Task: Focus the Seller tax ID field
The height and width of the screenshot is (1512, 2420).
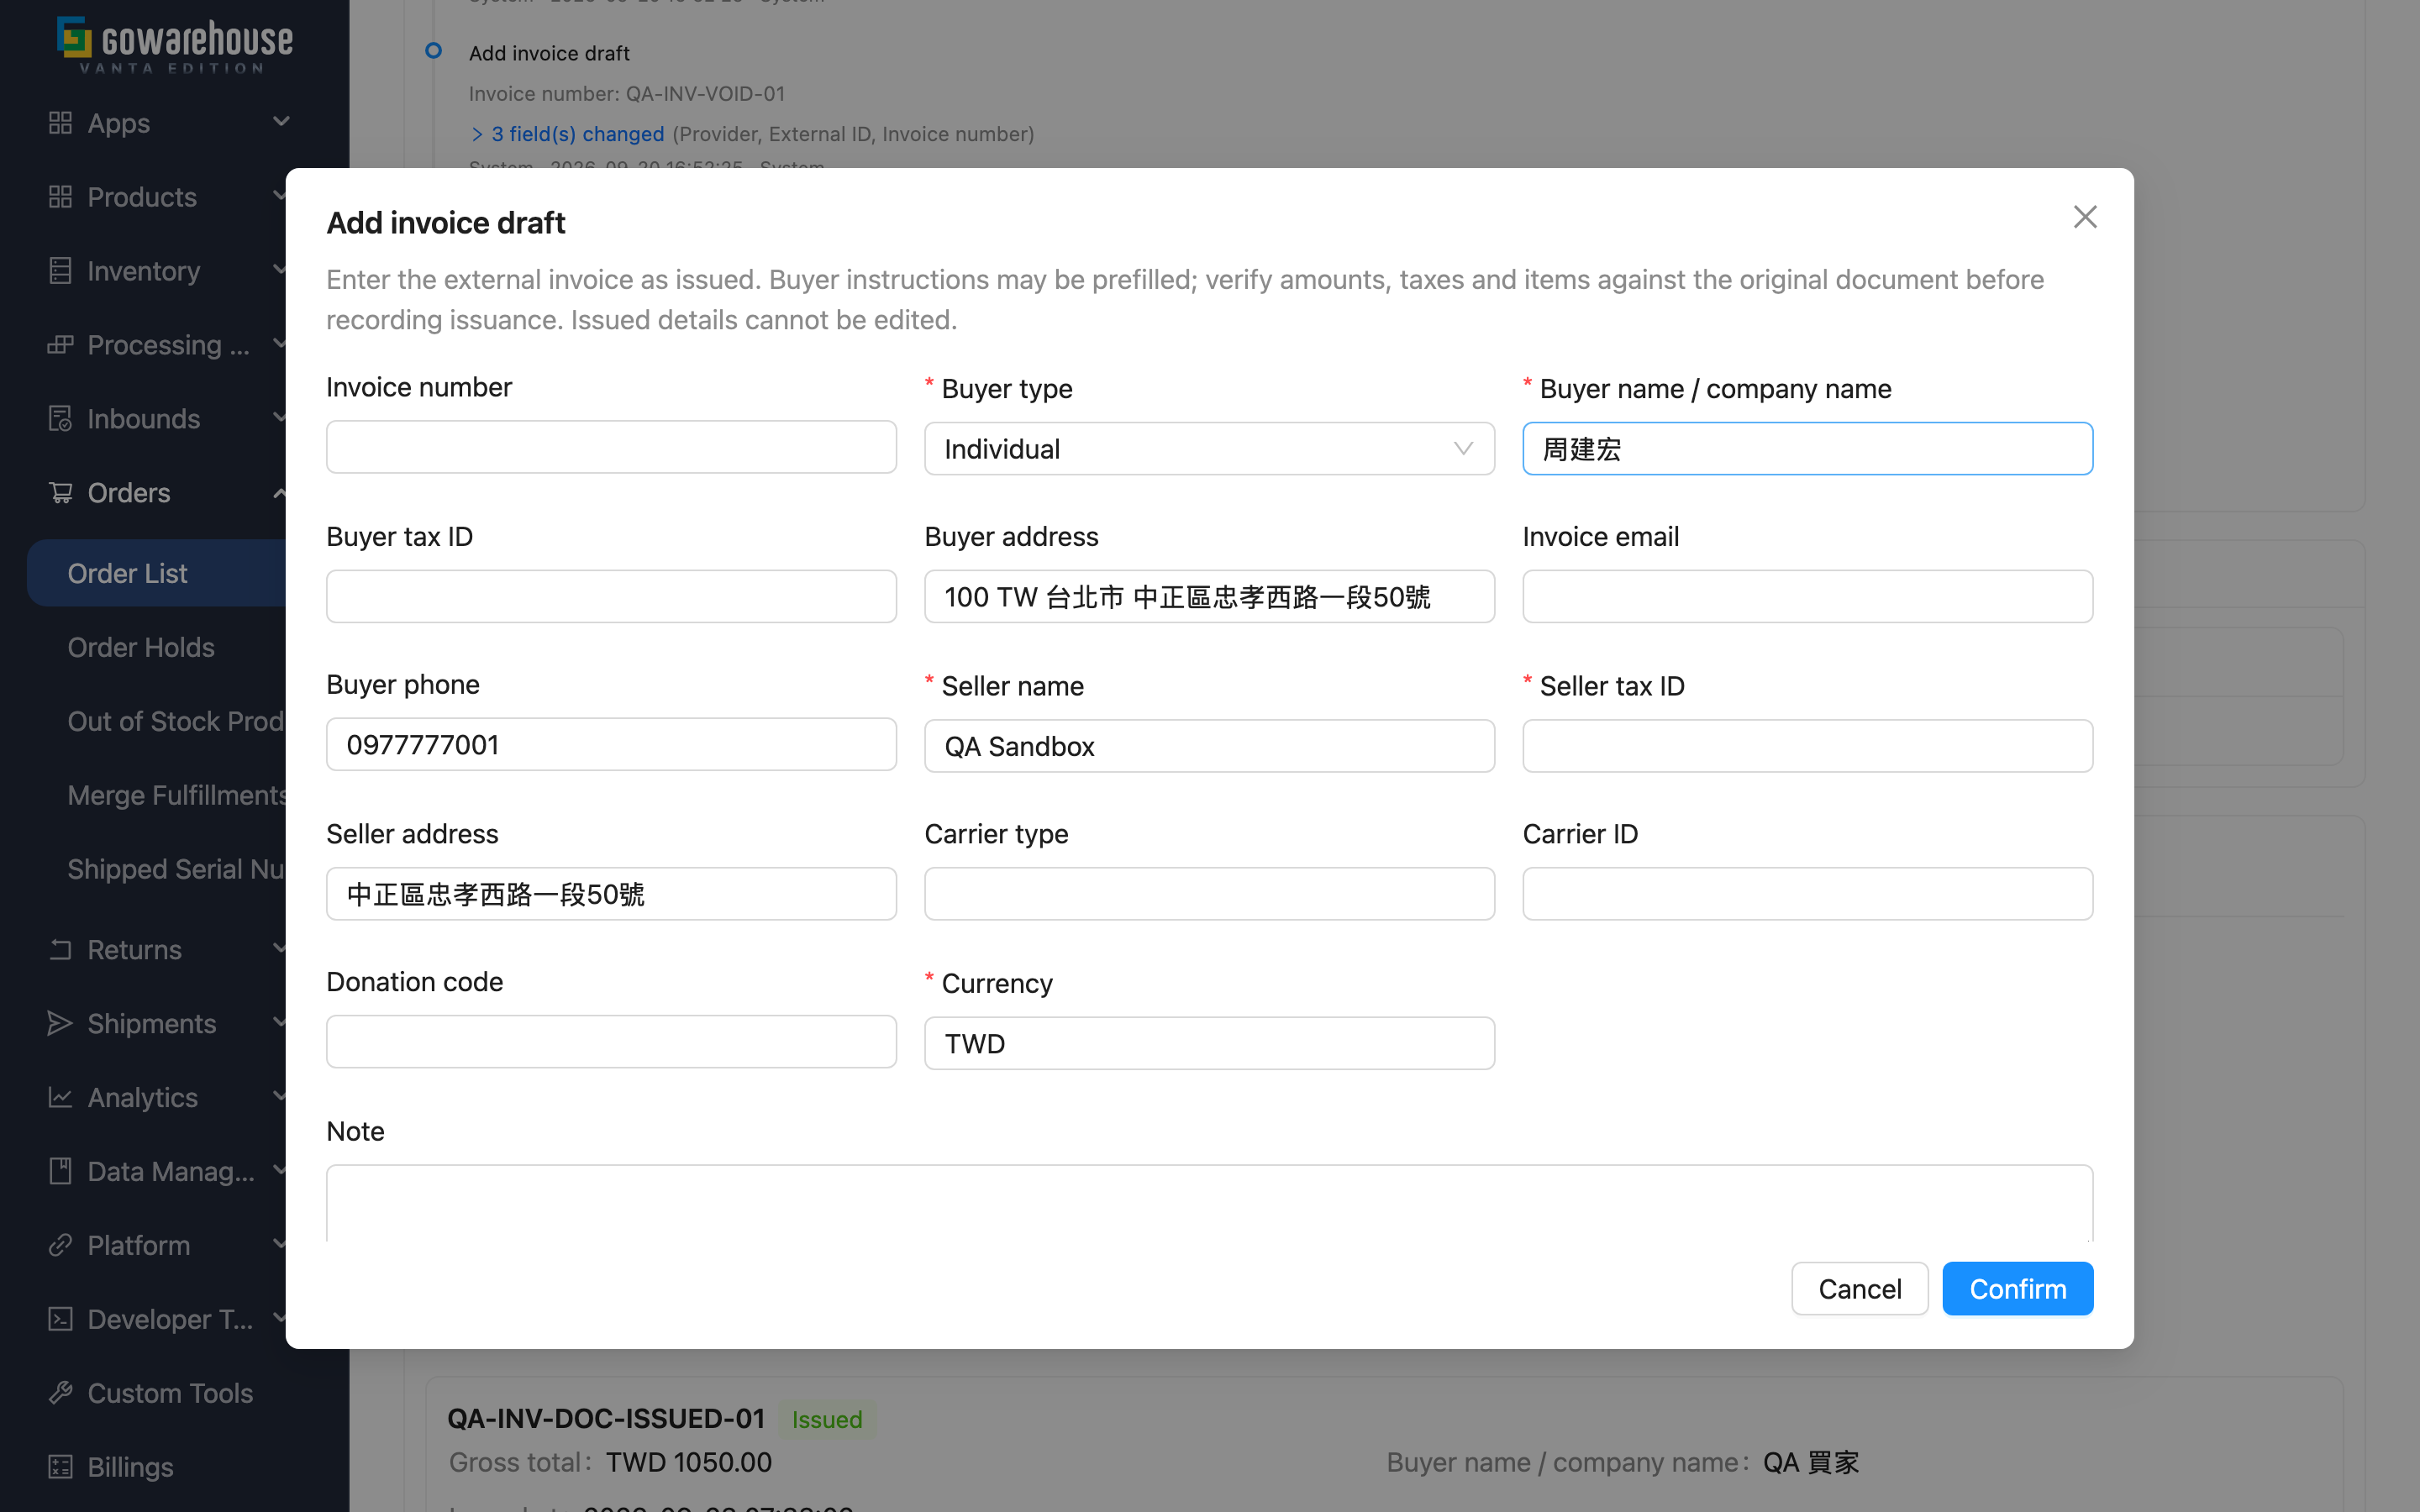Action: click(x=1807, y=747)
